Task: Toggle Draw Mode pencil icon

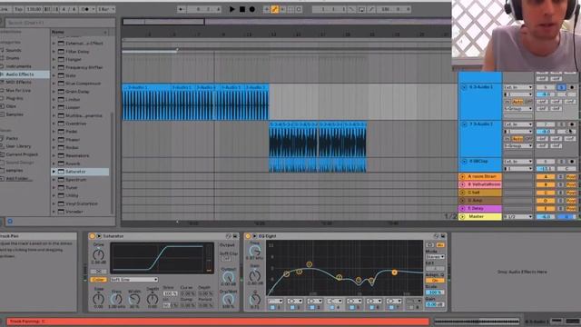Action: pyautogui.click(x=274, y=9)
